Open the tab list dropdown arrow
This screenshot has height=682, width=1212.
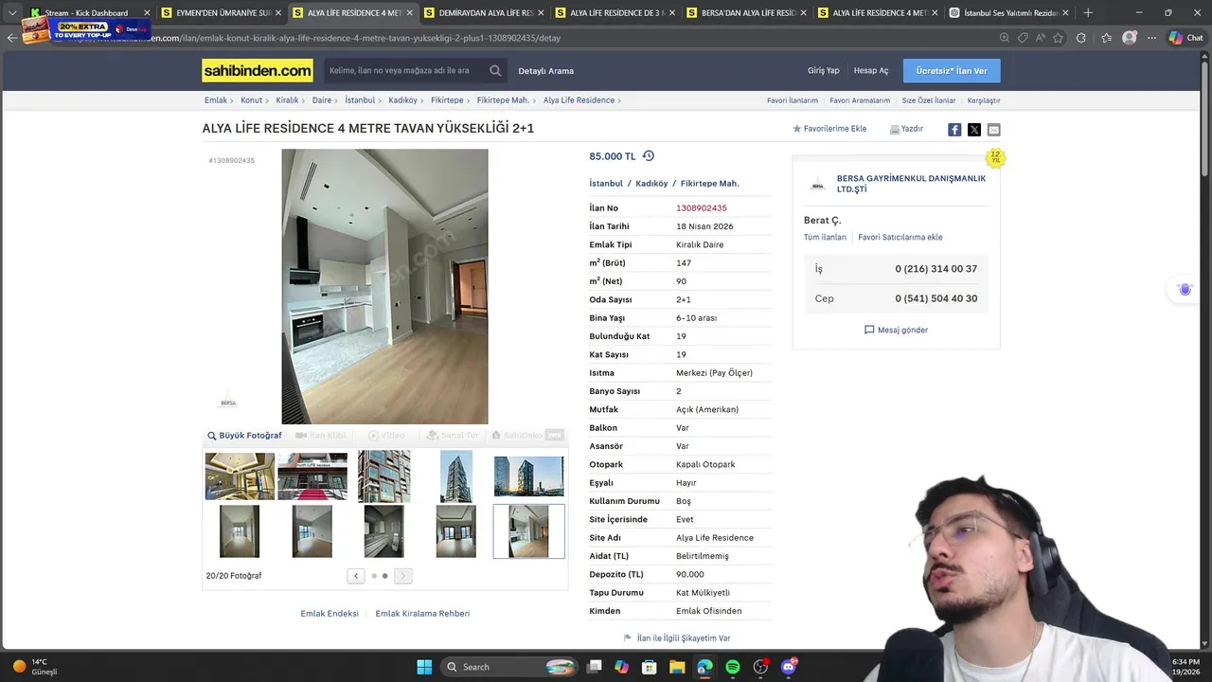pos(11,12)
